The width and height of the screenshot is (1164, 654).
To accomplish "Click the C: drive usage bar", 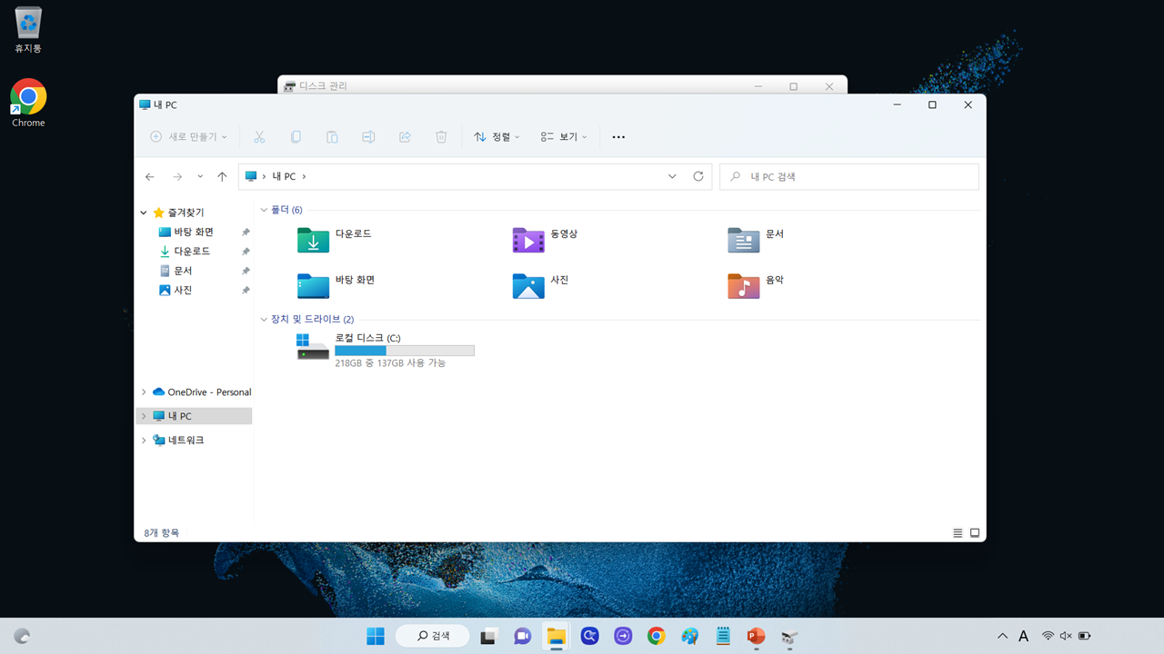I will click(405, 350).
